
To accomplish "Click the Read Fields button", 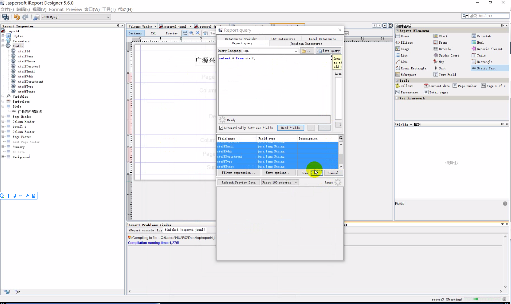I will 290,128.
